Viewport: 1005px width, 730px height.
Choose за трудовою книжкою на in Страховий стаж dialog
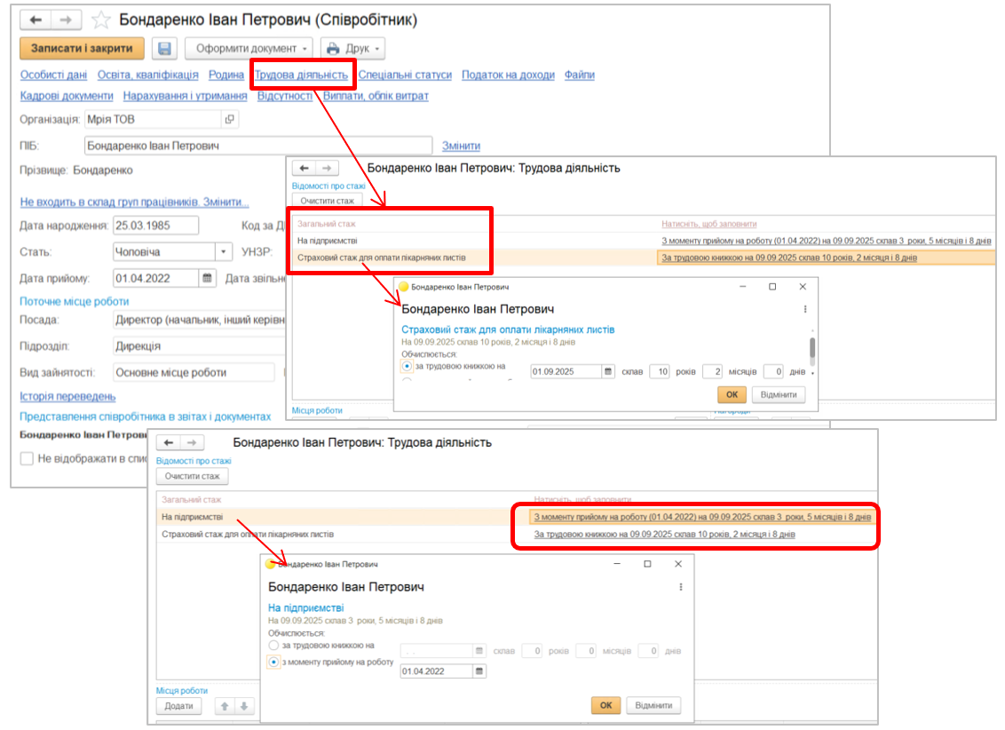click(407, 365)
